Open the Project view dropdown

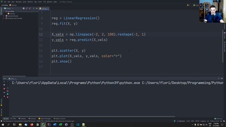[9, 8]
